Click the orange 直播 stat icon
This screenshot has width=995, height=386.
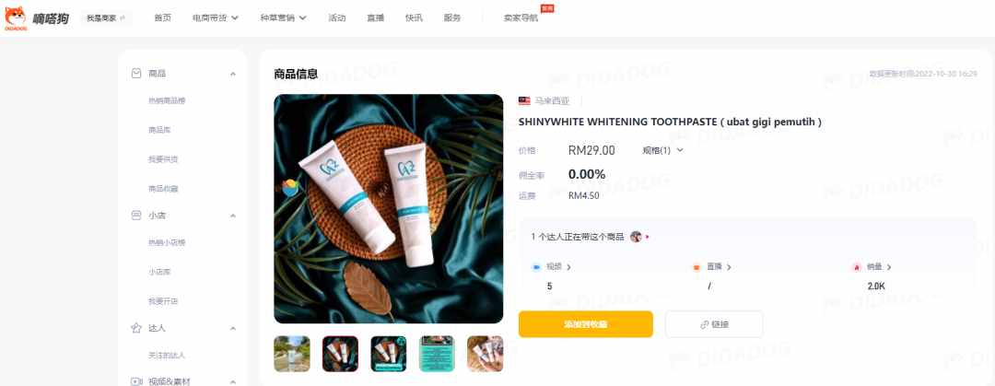coord(696,267)
